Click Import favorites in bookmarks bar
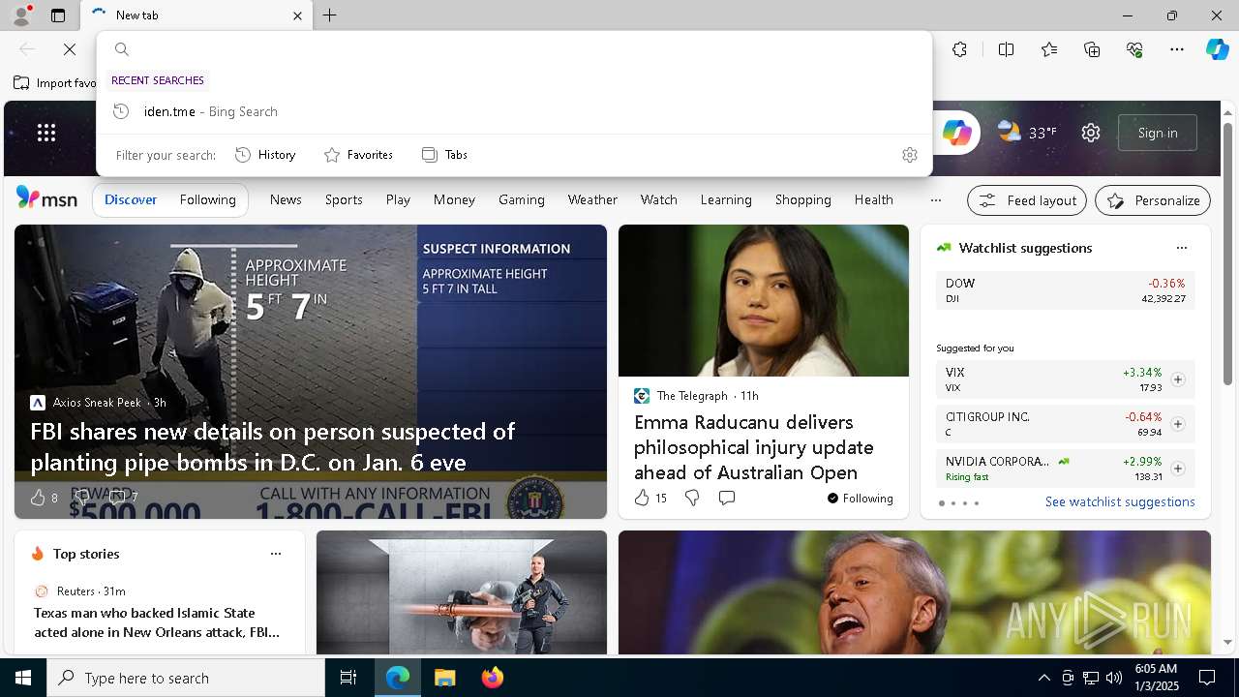 pyautogui.click(x=55, y=83)
